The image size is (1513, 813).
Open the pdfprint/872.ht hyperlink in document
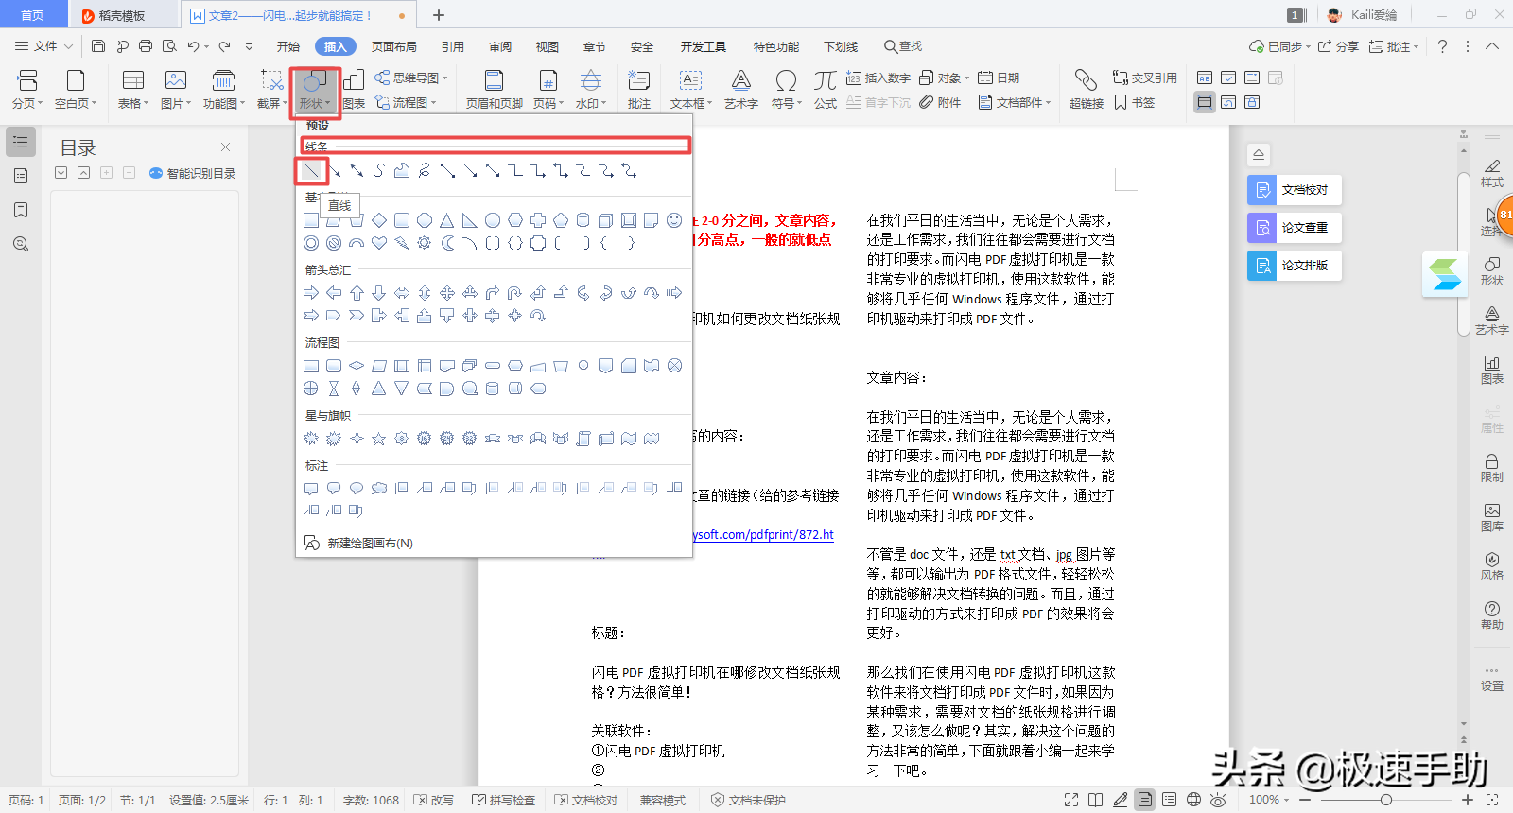(x=763, y=535)
